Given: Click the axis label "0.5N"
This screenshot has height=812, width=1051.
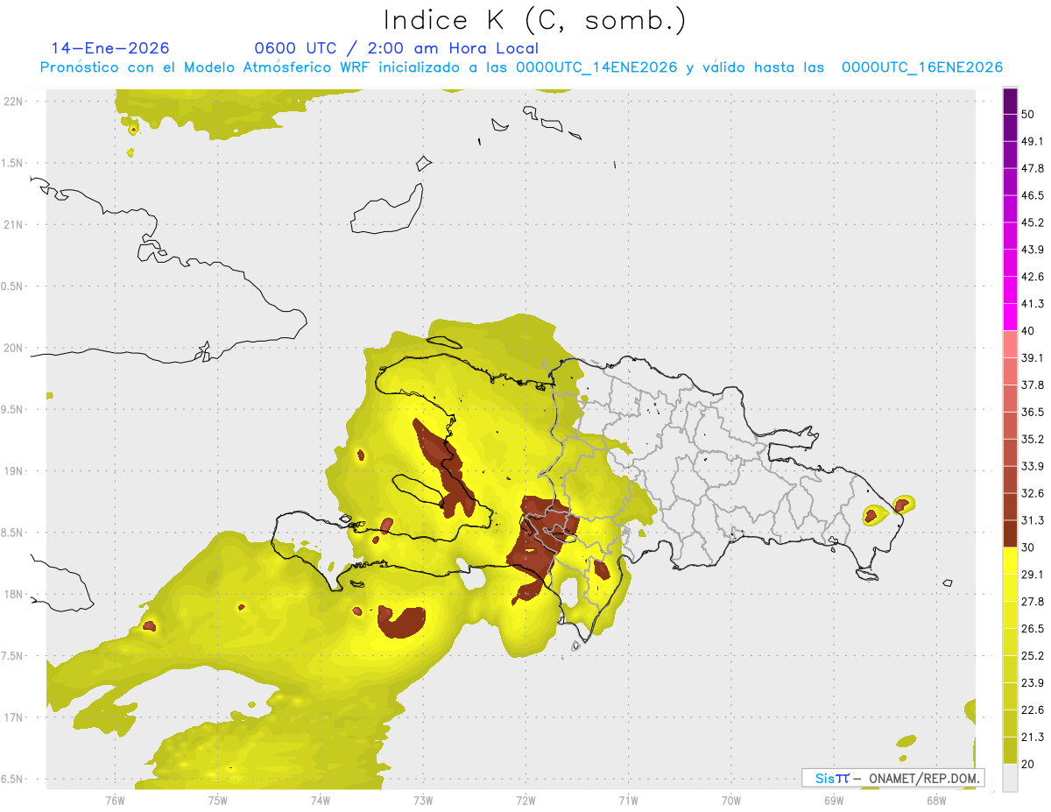Looking at the screenshot, I should (13, 286).
